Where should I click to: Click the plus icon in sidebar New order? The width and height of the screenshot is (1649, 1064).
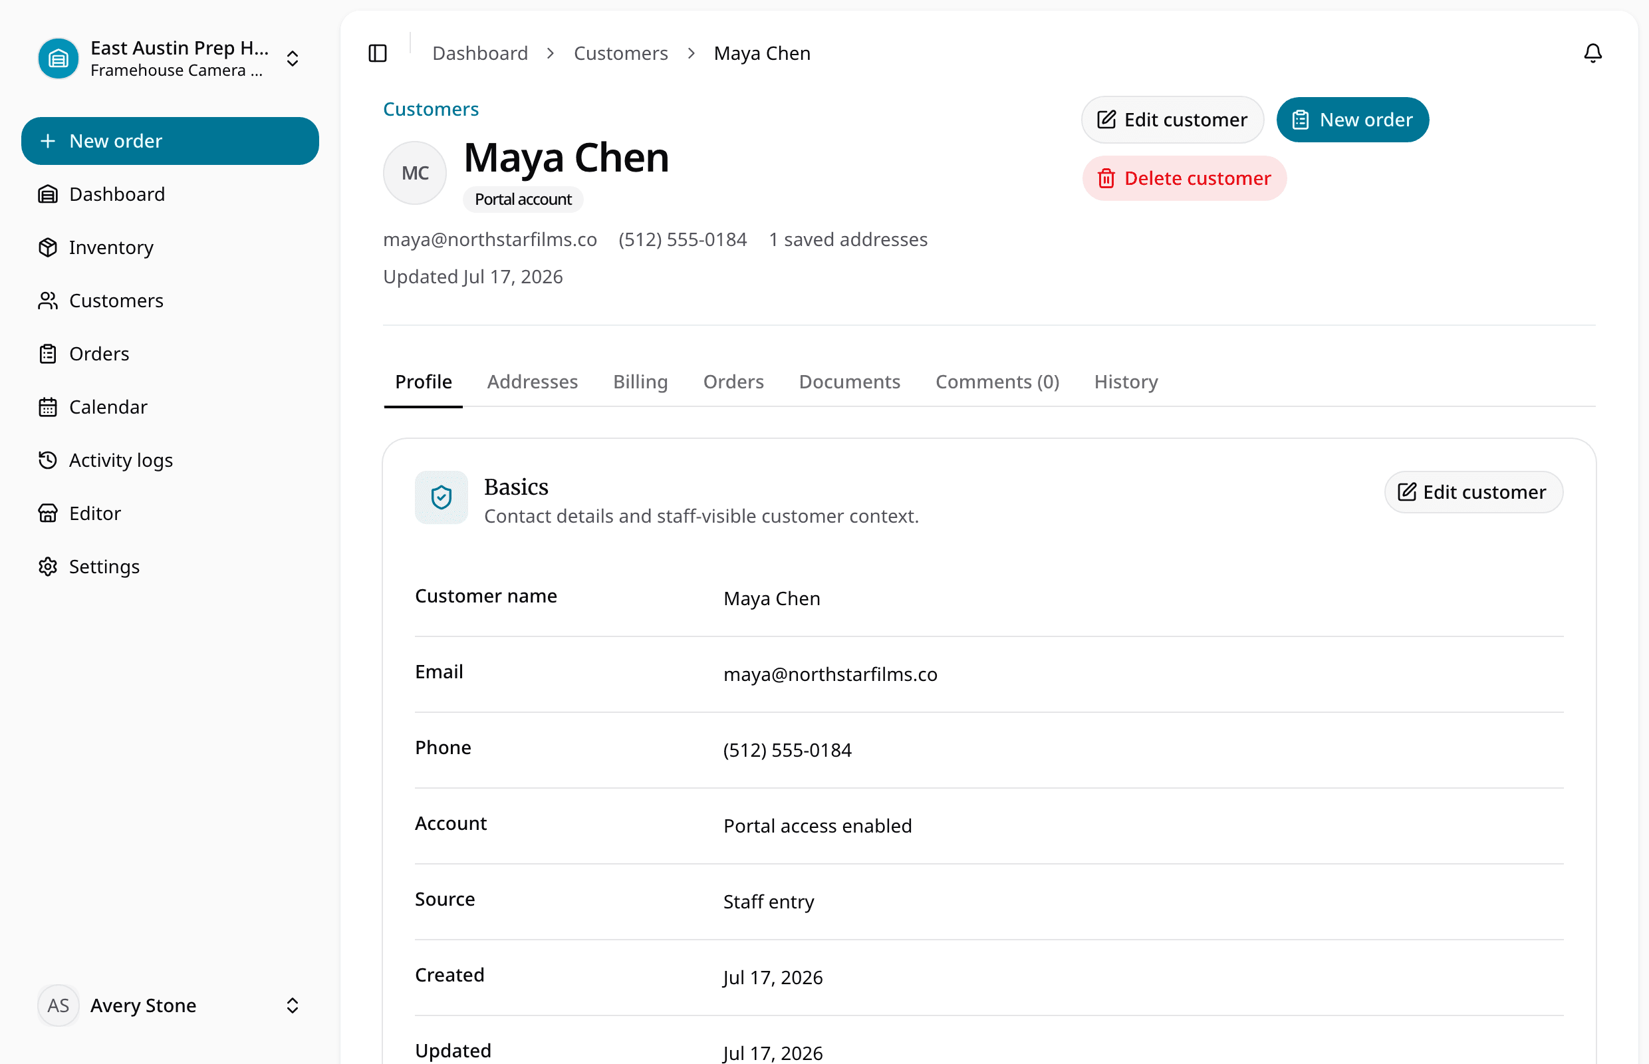point(48,141)
